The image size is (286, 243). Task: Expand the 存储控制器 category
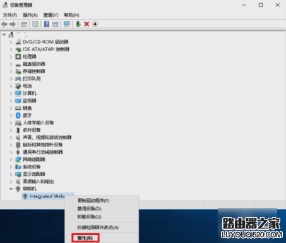(11, 71)
